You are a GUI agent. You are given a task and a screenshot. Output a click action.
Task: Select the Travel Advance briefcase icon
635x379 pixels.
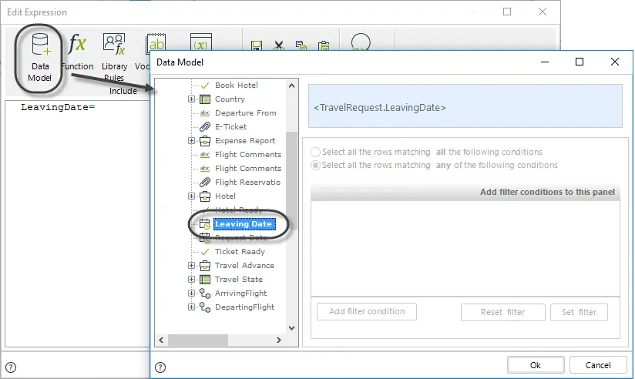coord(205,266)
